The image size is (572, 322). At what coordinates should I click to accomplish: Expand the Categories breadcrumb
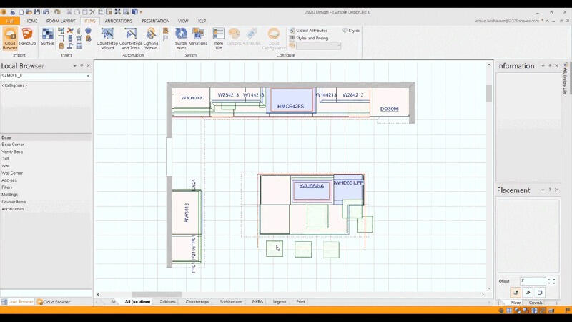point(14,85)
